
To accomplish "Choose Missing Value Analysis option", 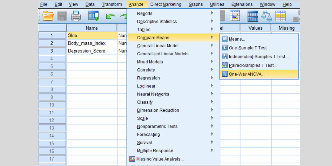I will tap(173, 159).
